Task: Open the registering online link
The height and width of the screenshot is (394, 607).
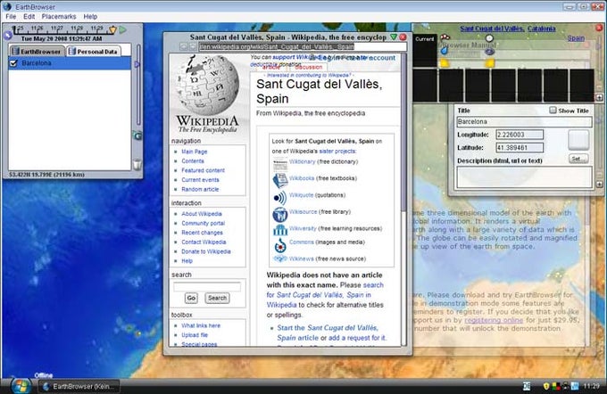Action: pos(494,320)
